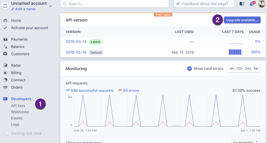This screenshot has height=143, width=267.
Task: Click the blue successful requests line icon
Action: click(67, 90)
